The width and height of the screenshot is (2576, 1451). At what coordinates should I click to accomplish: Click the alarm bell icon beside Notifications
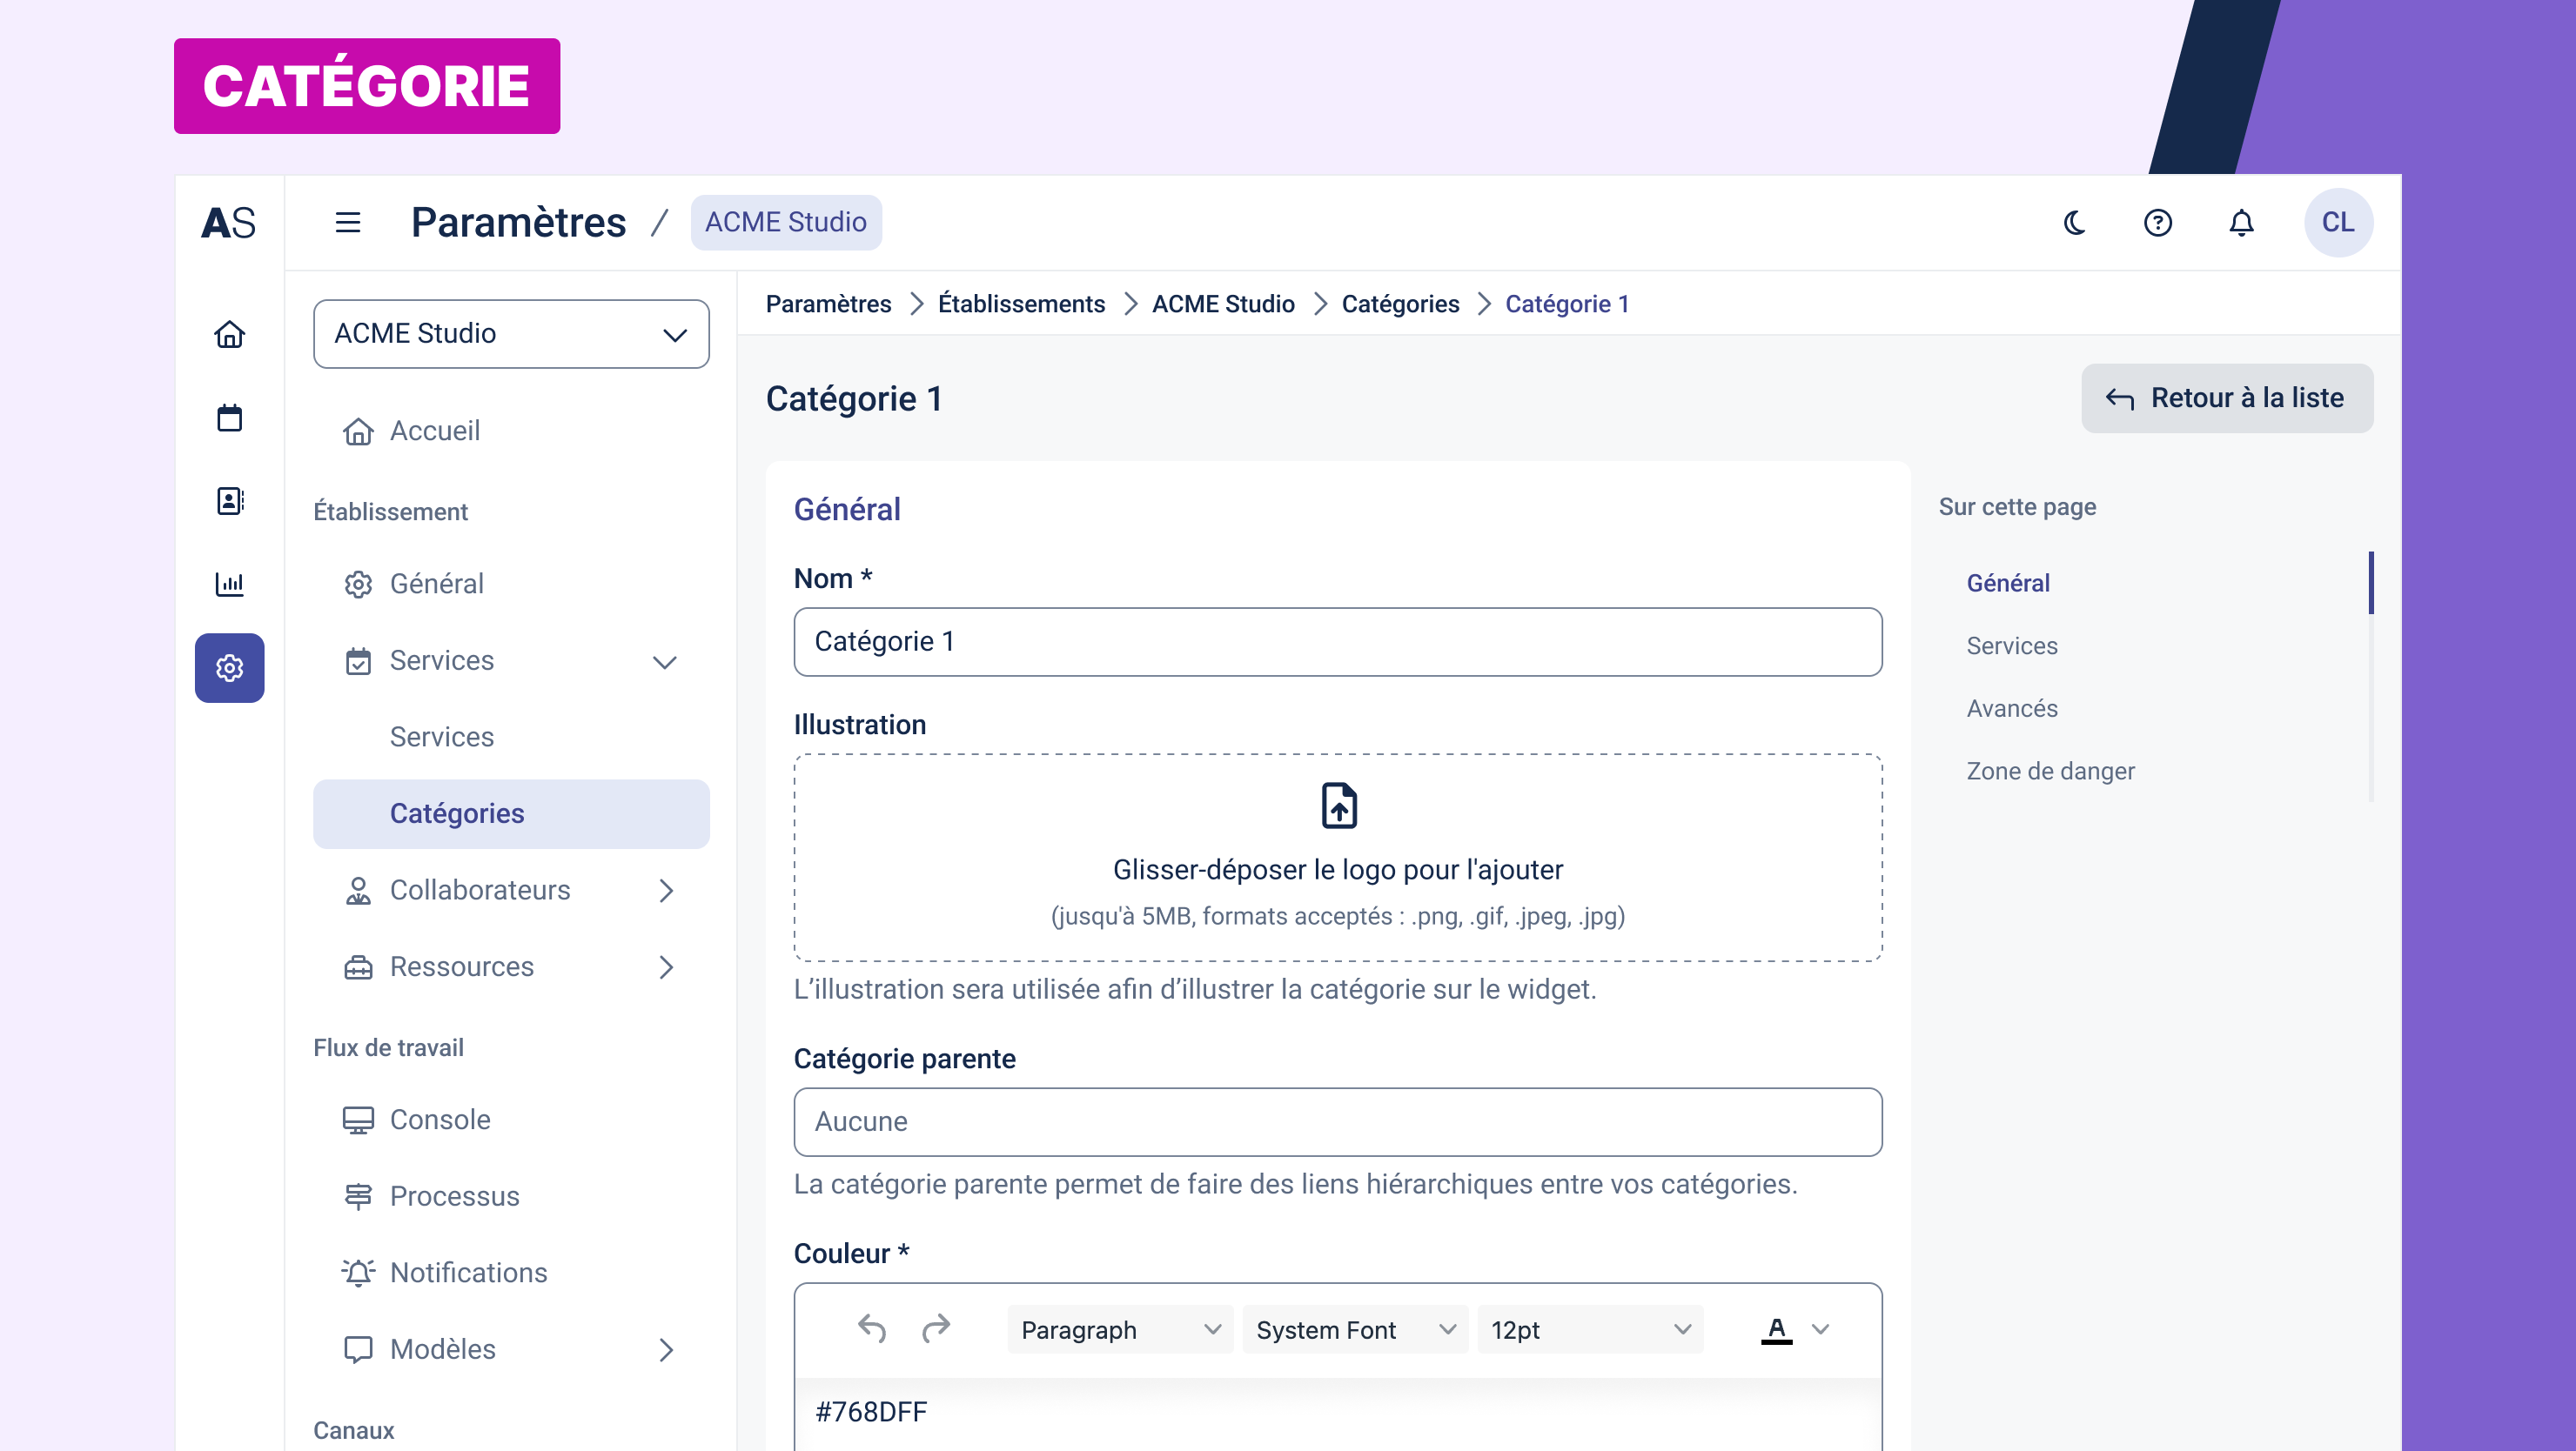(358, 1274)
